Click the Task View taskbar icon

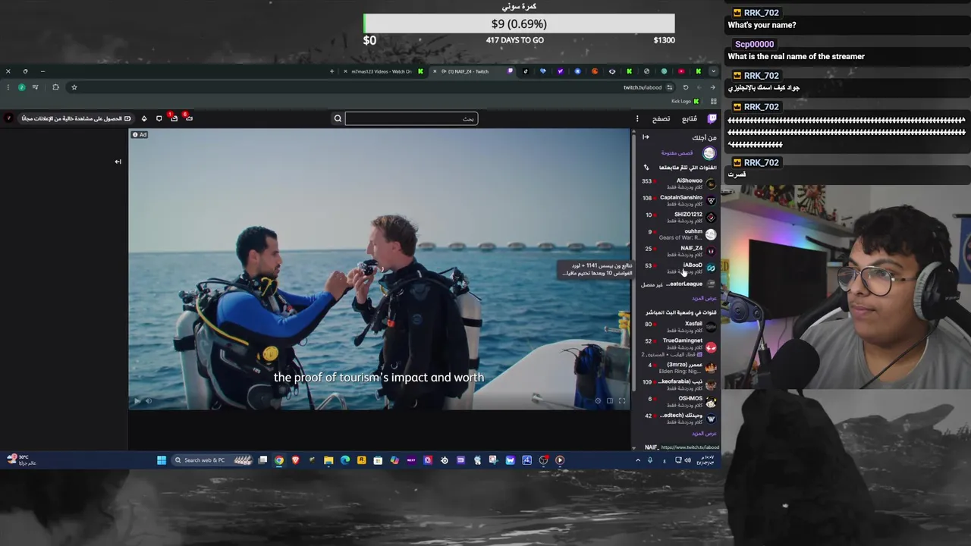(262, 460)
